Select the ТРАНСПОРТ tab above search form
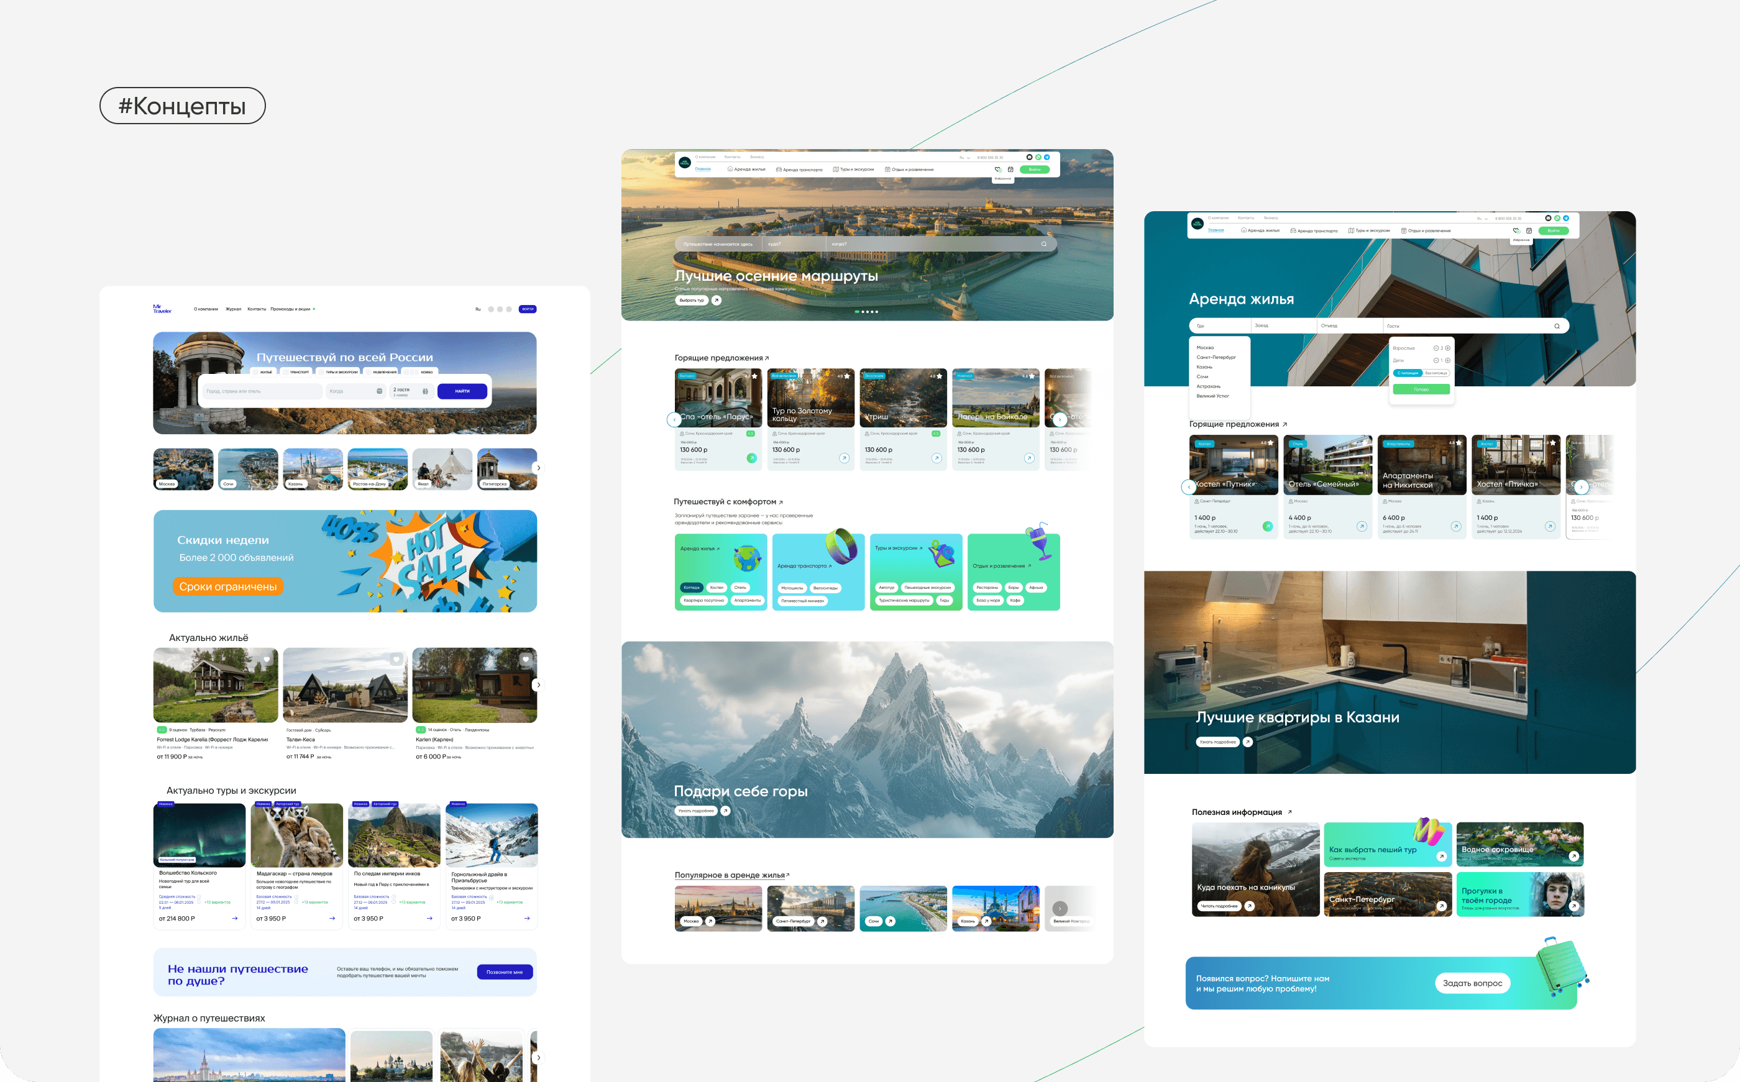 point(296,372)
